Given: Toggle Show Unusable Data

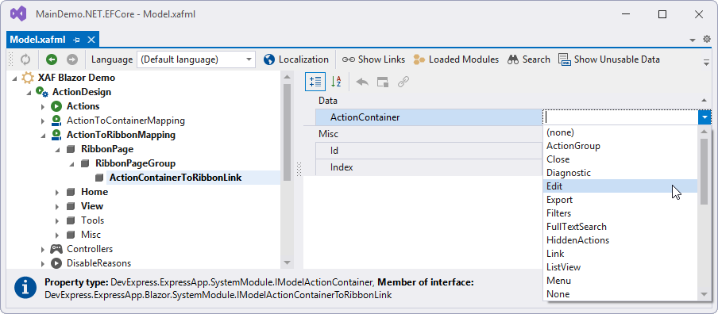Looking at the screenshot, I should pyautogui.click(x=609, y=59).
